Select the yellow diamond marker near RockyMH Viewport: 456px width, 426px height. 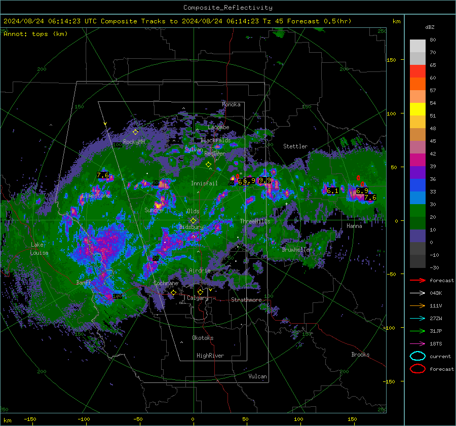(x=135, y=132)
